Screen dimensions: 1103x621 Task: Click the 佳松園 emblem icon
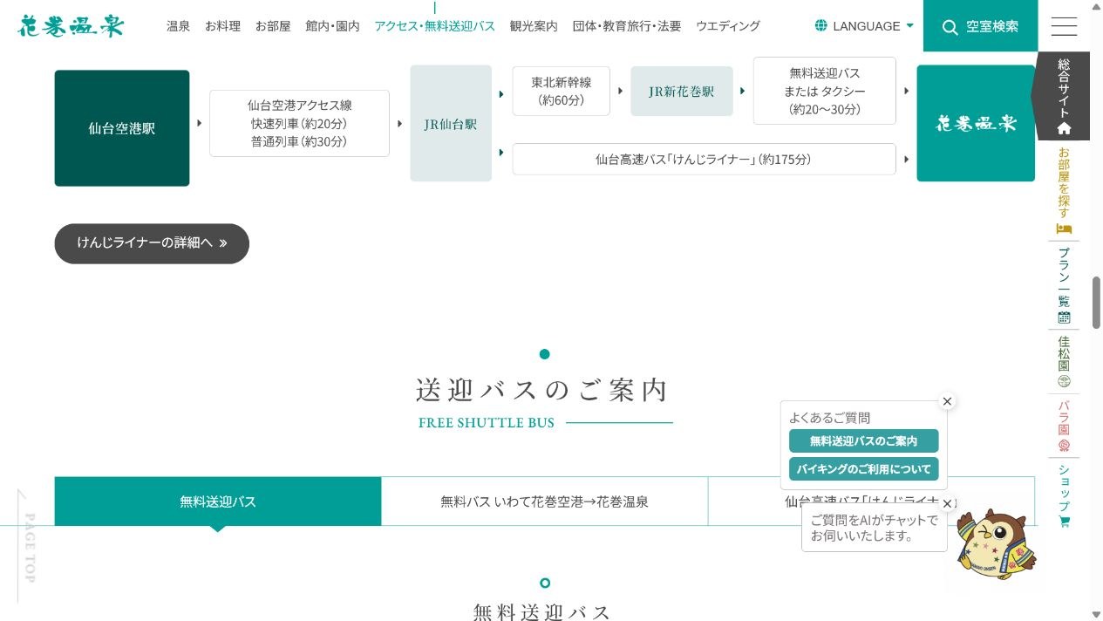(x=1064, y=381)
